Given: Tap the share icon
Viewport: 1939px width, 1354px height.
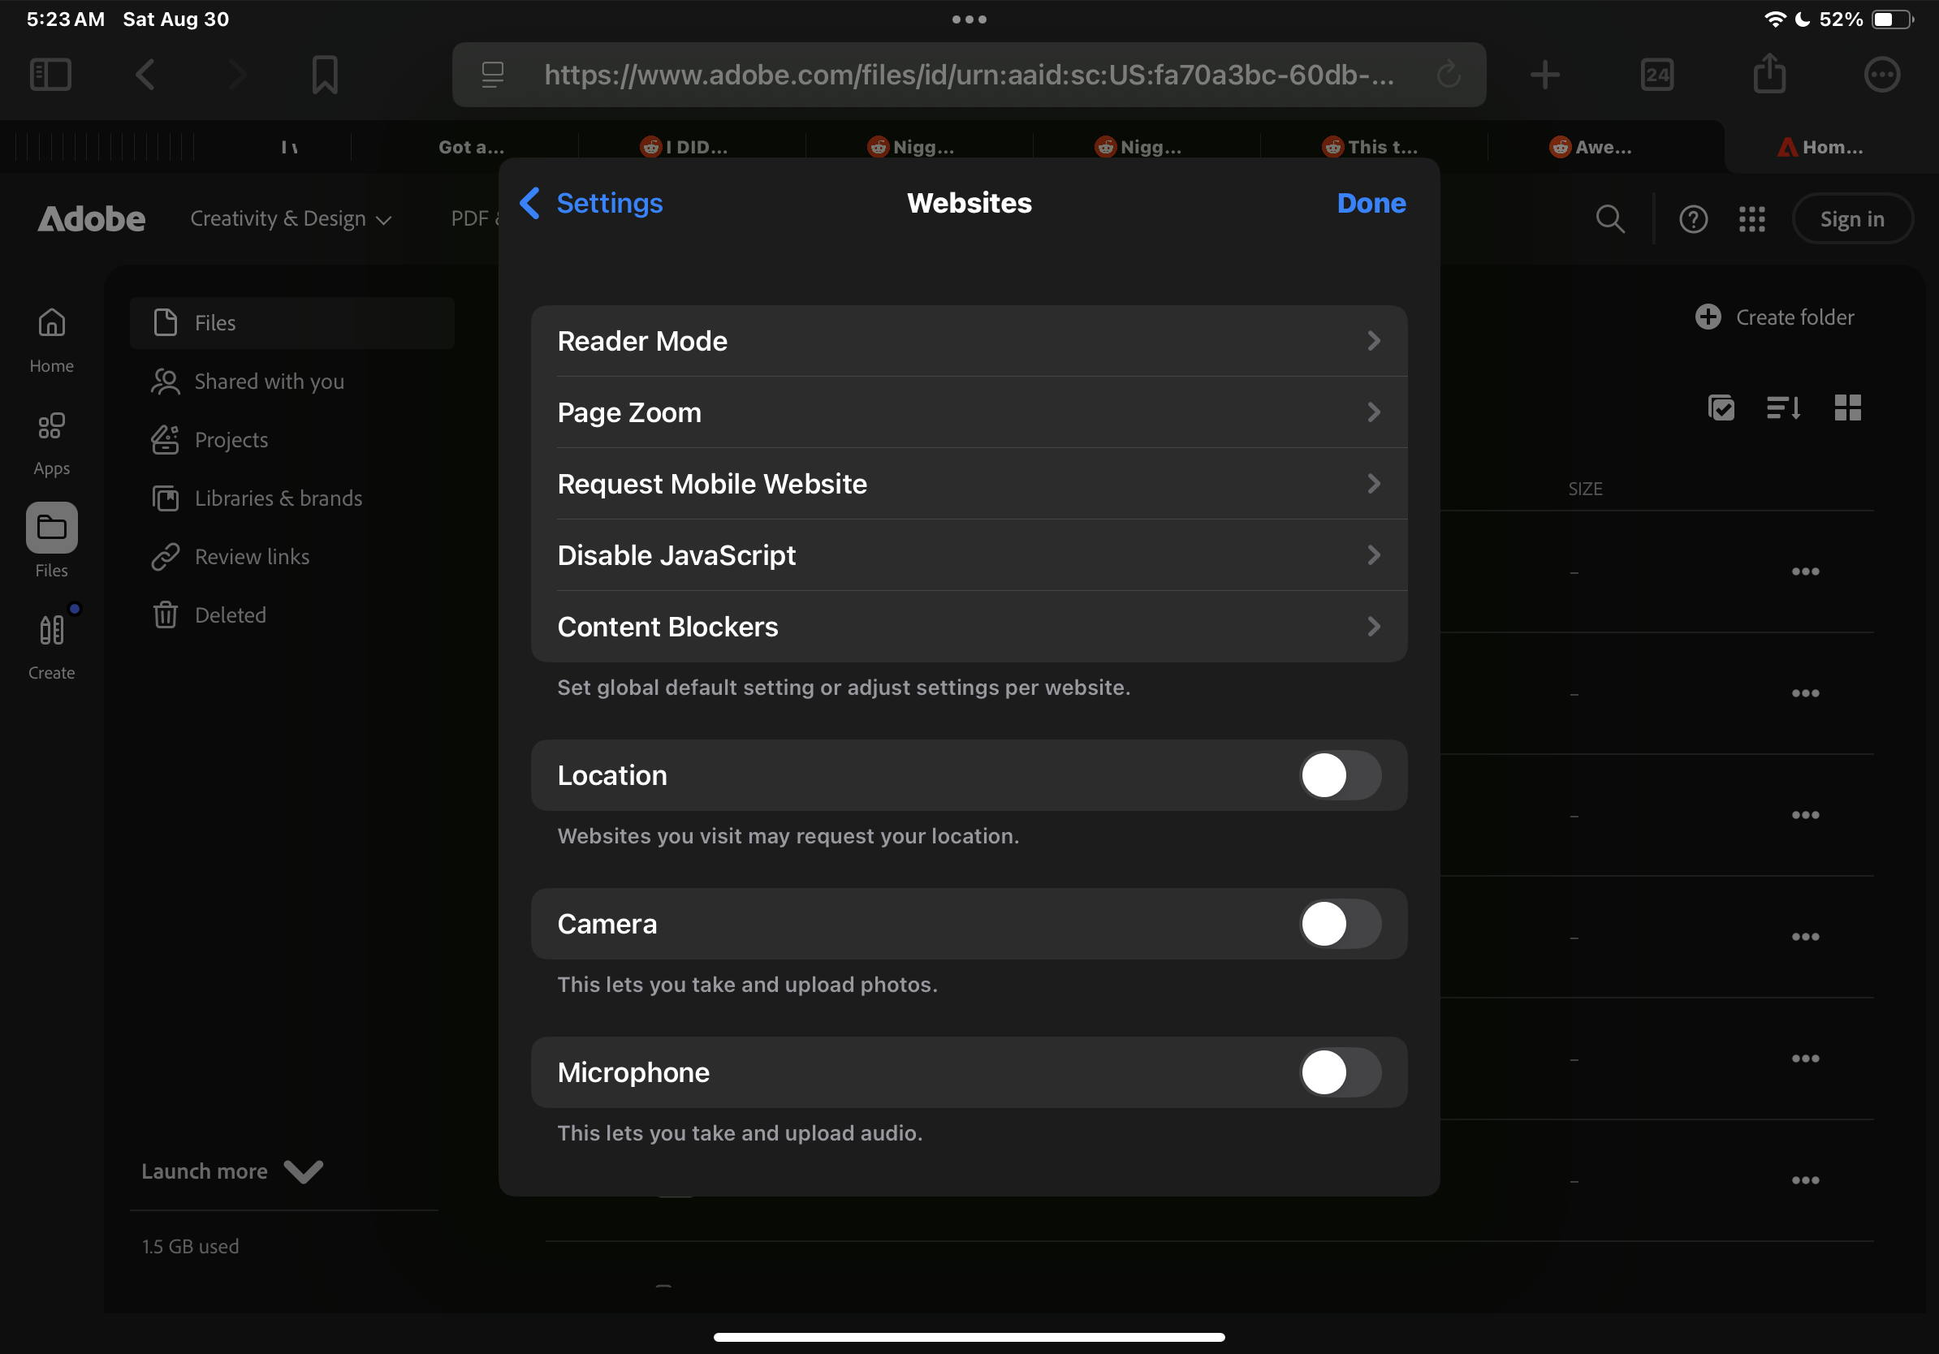Looking at the screenshot, I should [1769, 75].
